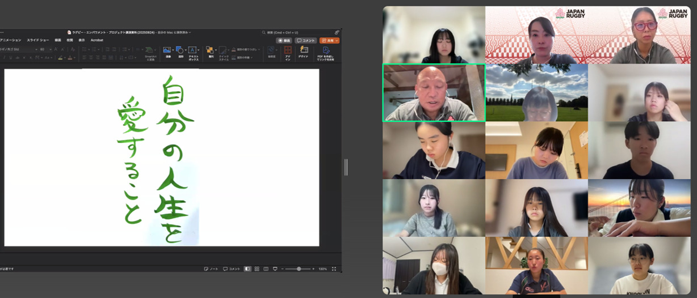Expand the picture (画像) insert dropdown
This screenshot has width=697, height=298.
(x=172, y=50)
